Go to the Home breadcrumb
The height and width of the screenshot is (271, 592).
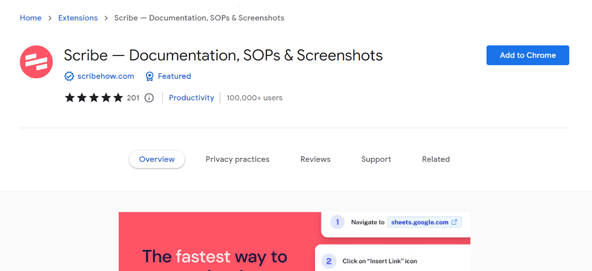coord(31,18)
